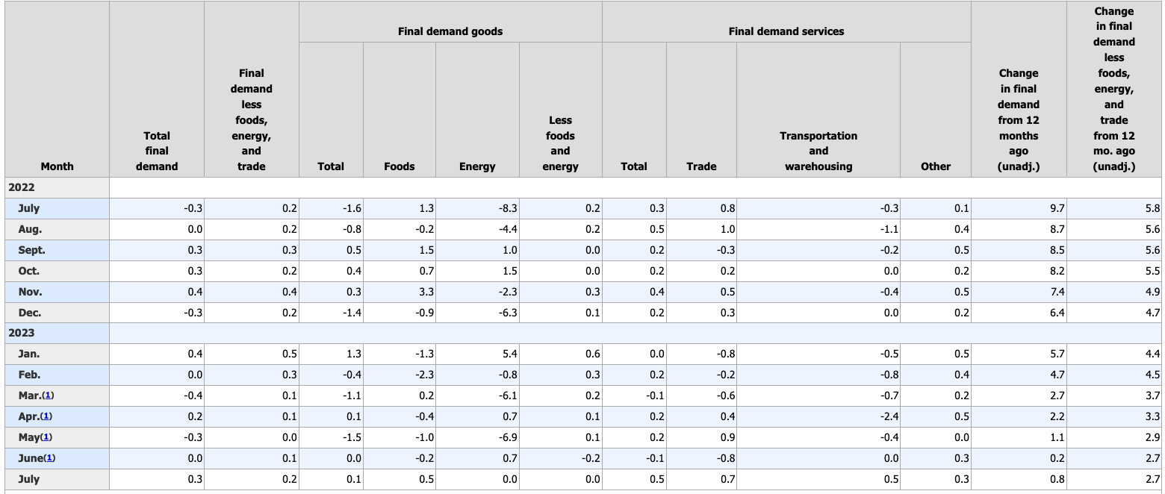Click the footnote link next to Apr.
This screenshot has width=1165, height=494.
pos(47,416)
